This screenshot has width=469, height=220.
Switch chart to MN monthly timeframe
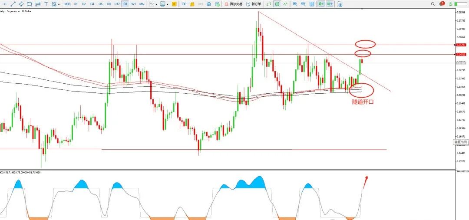pyautogui.click(x=142, y=4)
